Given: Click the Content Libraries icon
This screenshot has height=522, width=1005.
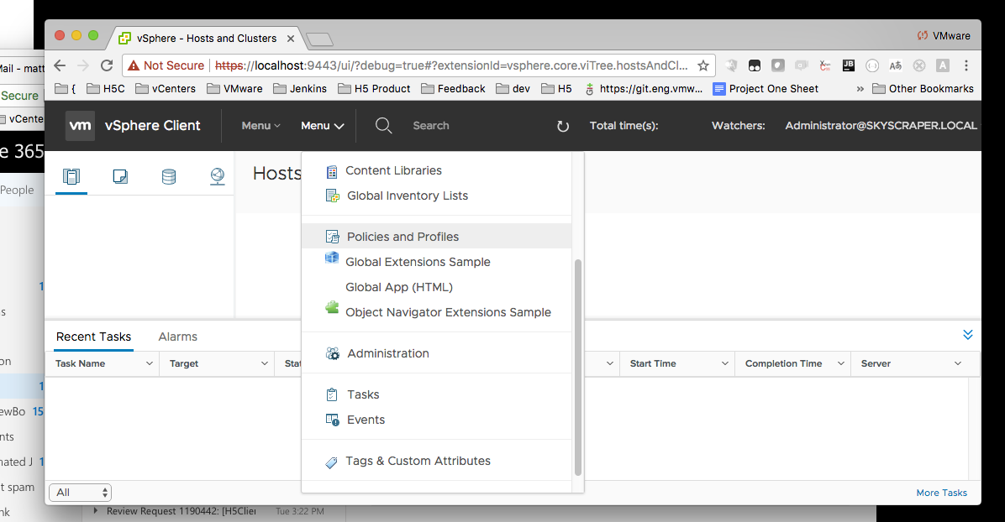Looking at the screenshot, I should tap(331, 171).
